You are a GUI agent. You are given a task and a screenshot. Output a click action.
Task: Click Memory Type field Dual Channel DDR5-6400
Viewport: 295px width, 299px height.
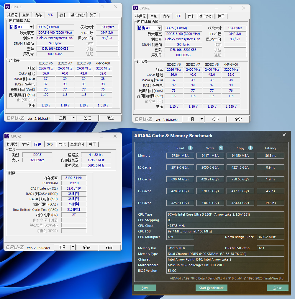(225, 254)
